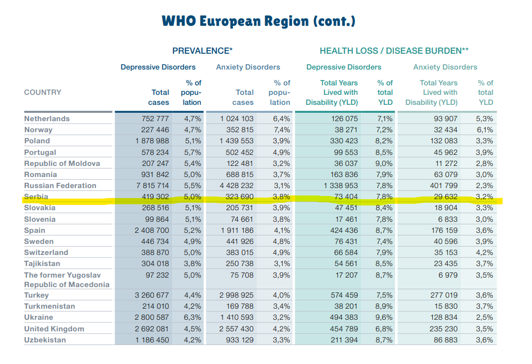Select Tajikistan's 23 435 anxiety YLD cell
The height and width of the screenshot is (364, 532).
[x=446, y=264]
